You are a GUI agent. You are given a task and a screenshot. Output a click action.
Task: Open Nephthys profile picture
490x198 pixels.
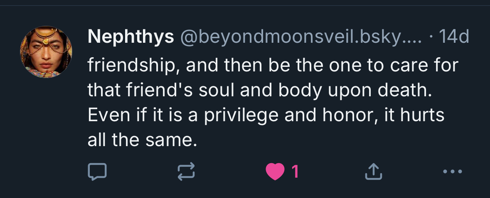pyautogui.click(x=46, y=52)
